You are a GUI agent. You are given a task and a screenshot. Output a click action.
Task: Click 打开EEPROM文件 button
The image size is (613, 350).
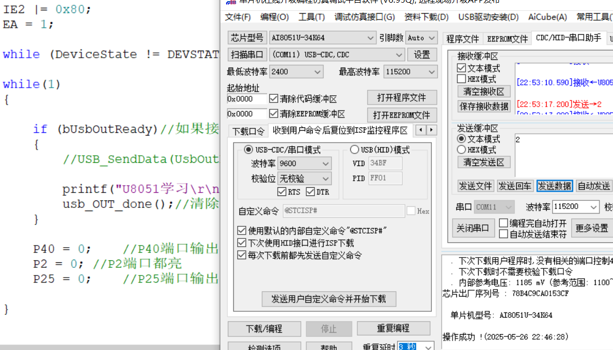402,115
